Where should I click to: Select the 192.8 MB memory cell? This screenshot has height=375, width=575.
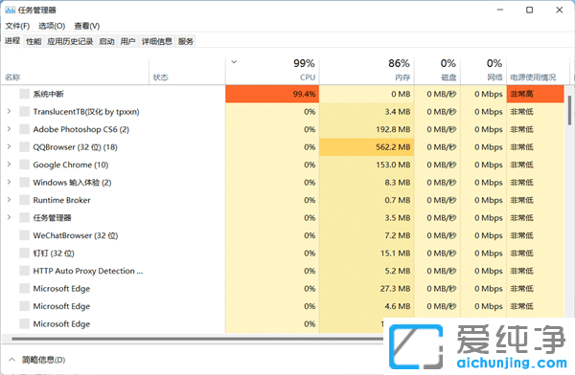367,129
